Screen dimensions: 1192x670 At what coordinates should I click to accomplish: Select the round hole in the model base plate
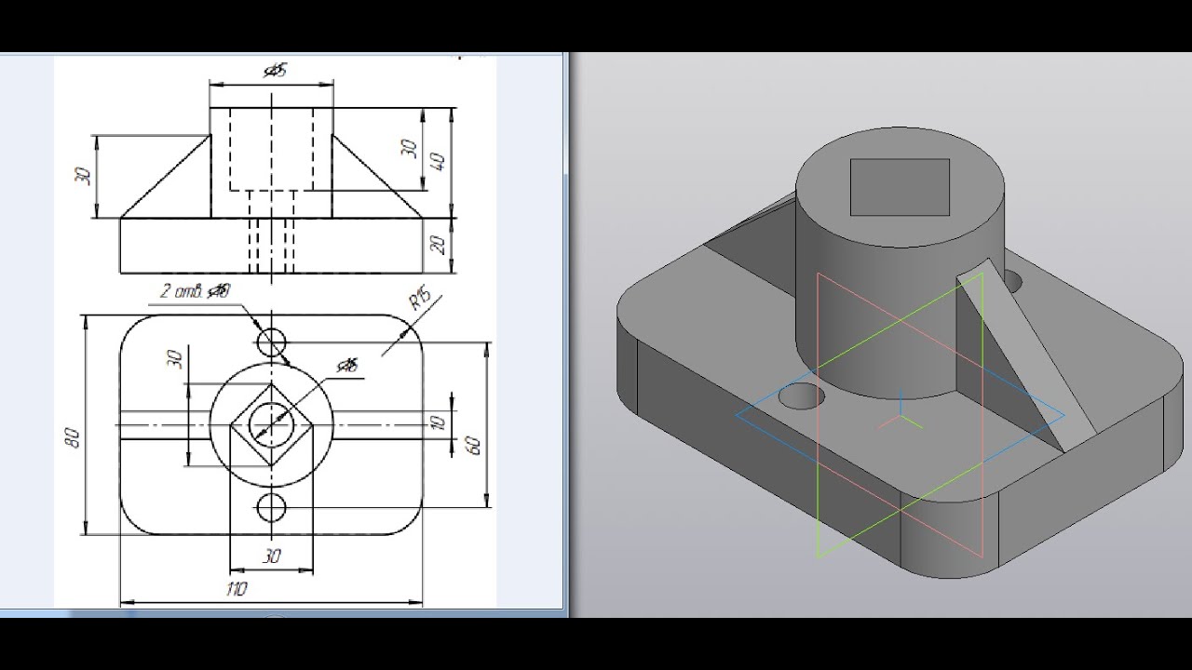pyautogui.click(x=801, y=395)
